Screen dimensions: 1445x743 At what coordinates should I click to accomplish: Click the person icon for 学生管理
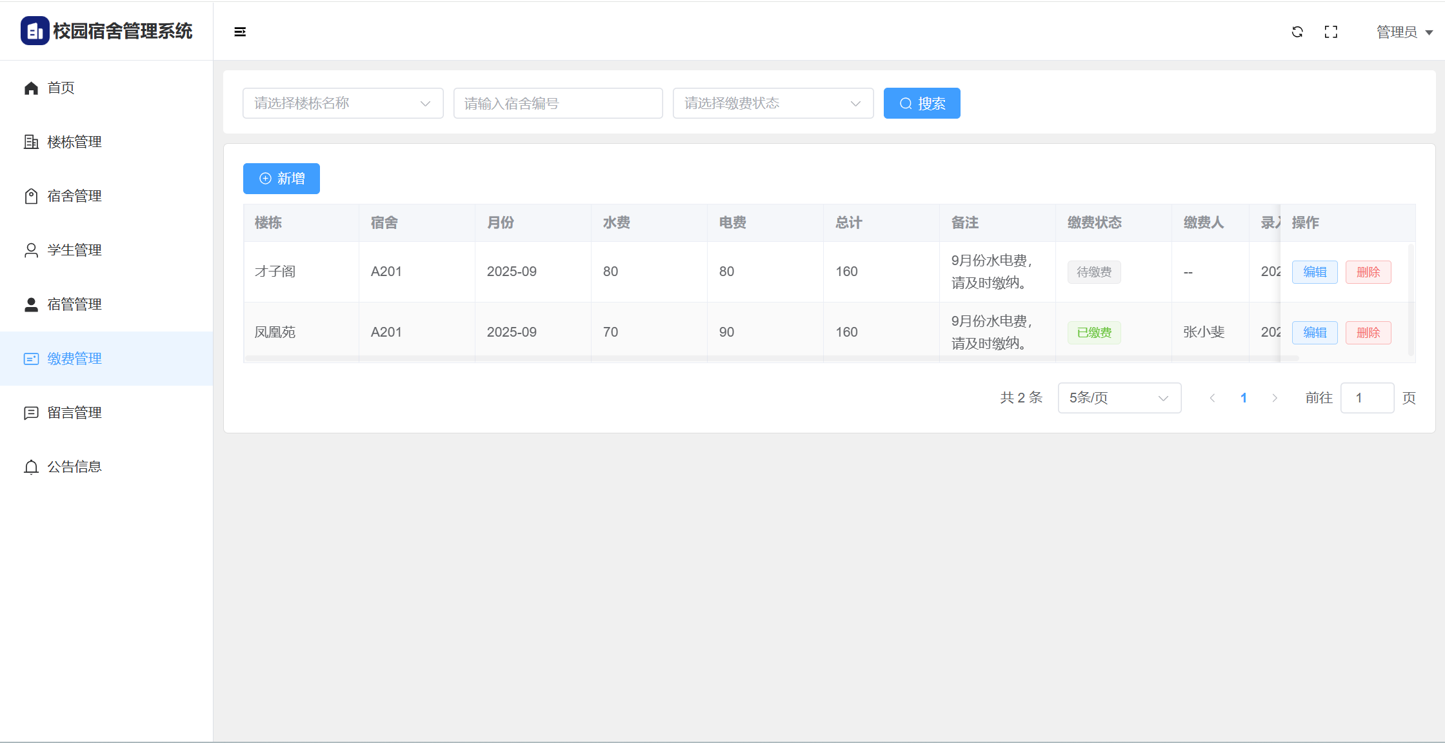pos(31,250)
